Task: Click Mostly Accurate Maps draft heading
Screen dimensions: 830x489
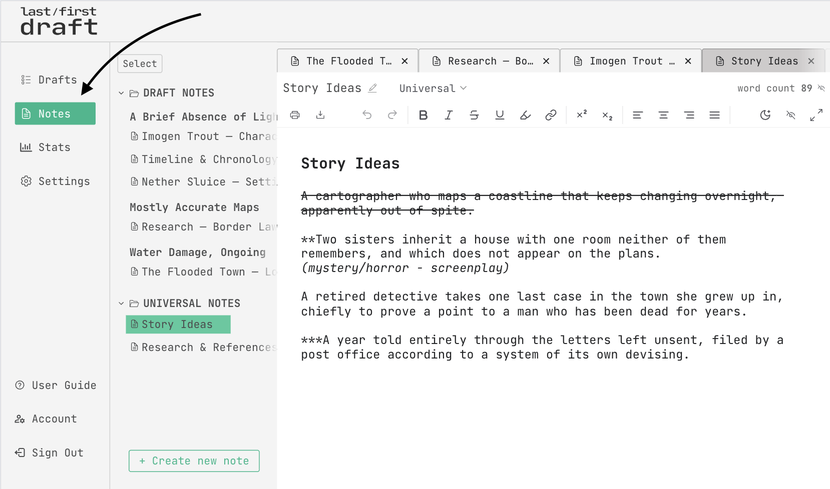Action: [x=194, y=207]
